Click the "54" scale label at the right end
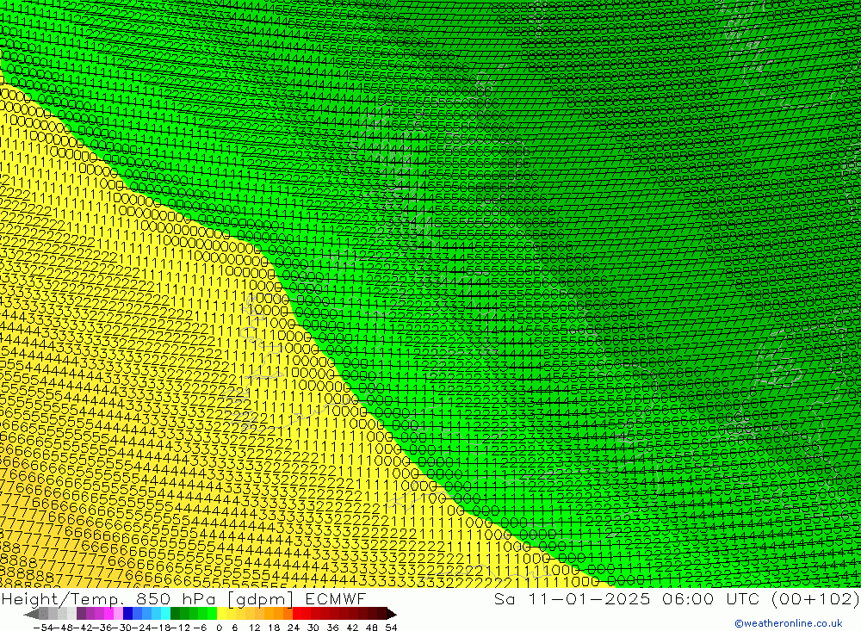This screenshot has height=631, width=861. (x=391, y=628)
